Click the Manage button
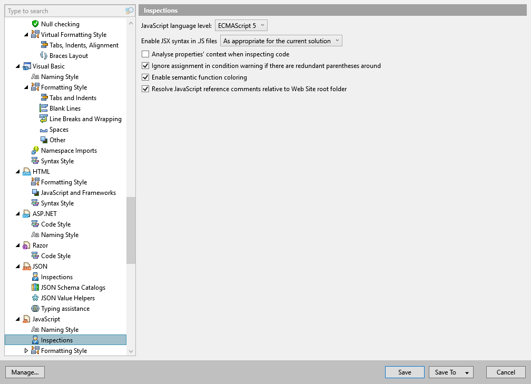Viewport: 531px width, 384px height. (25, 372)
